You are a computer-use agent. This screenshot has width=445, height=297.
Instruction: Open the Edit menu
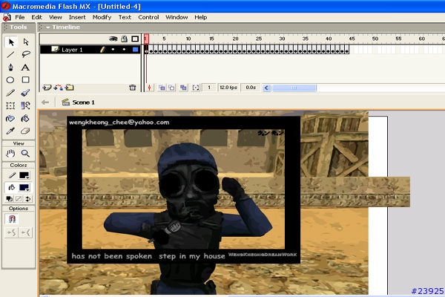pyautogui.click(x=36, y=17)
